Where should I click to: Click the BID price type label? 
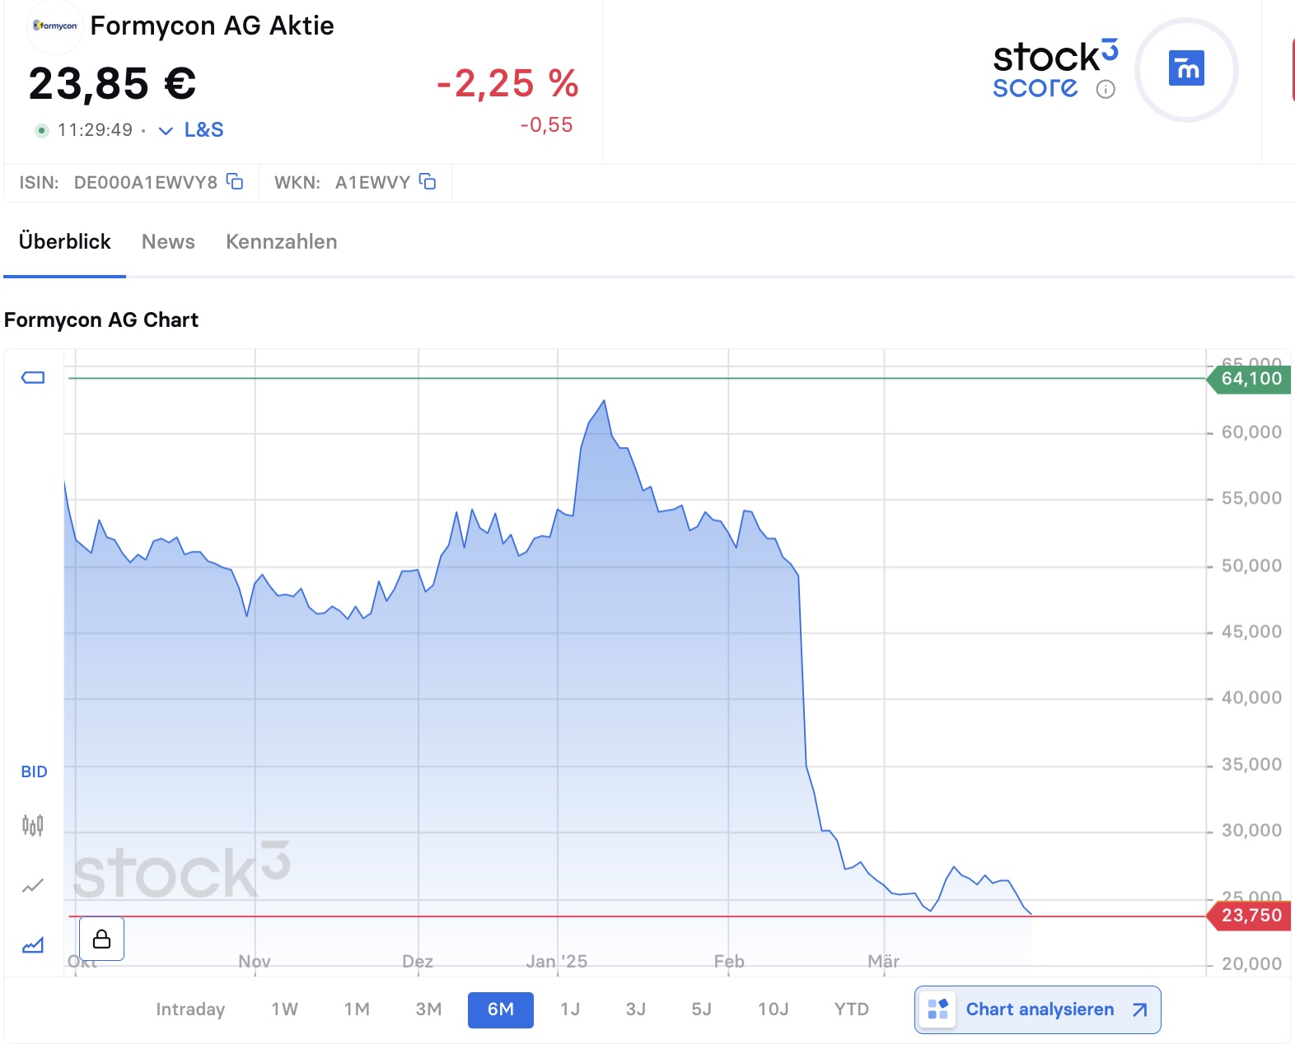point(34,772)
